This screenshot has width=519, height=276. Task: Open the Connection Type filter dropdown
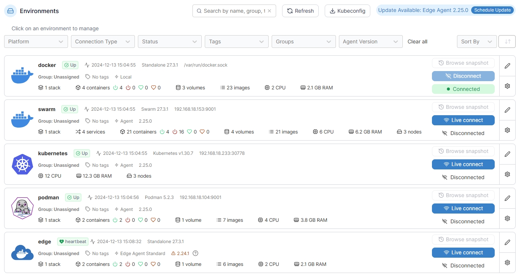103,42
